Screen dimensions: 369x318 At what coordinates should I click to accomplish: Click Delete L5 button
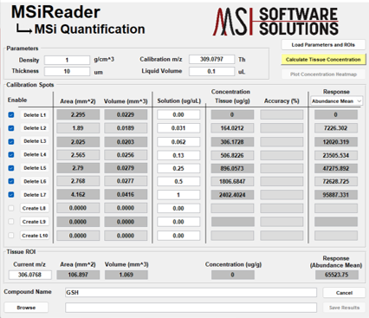(x=35, y=168)
